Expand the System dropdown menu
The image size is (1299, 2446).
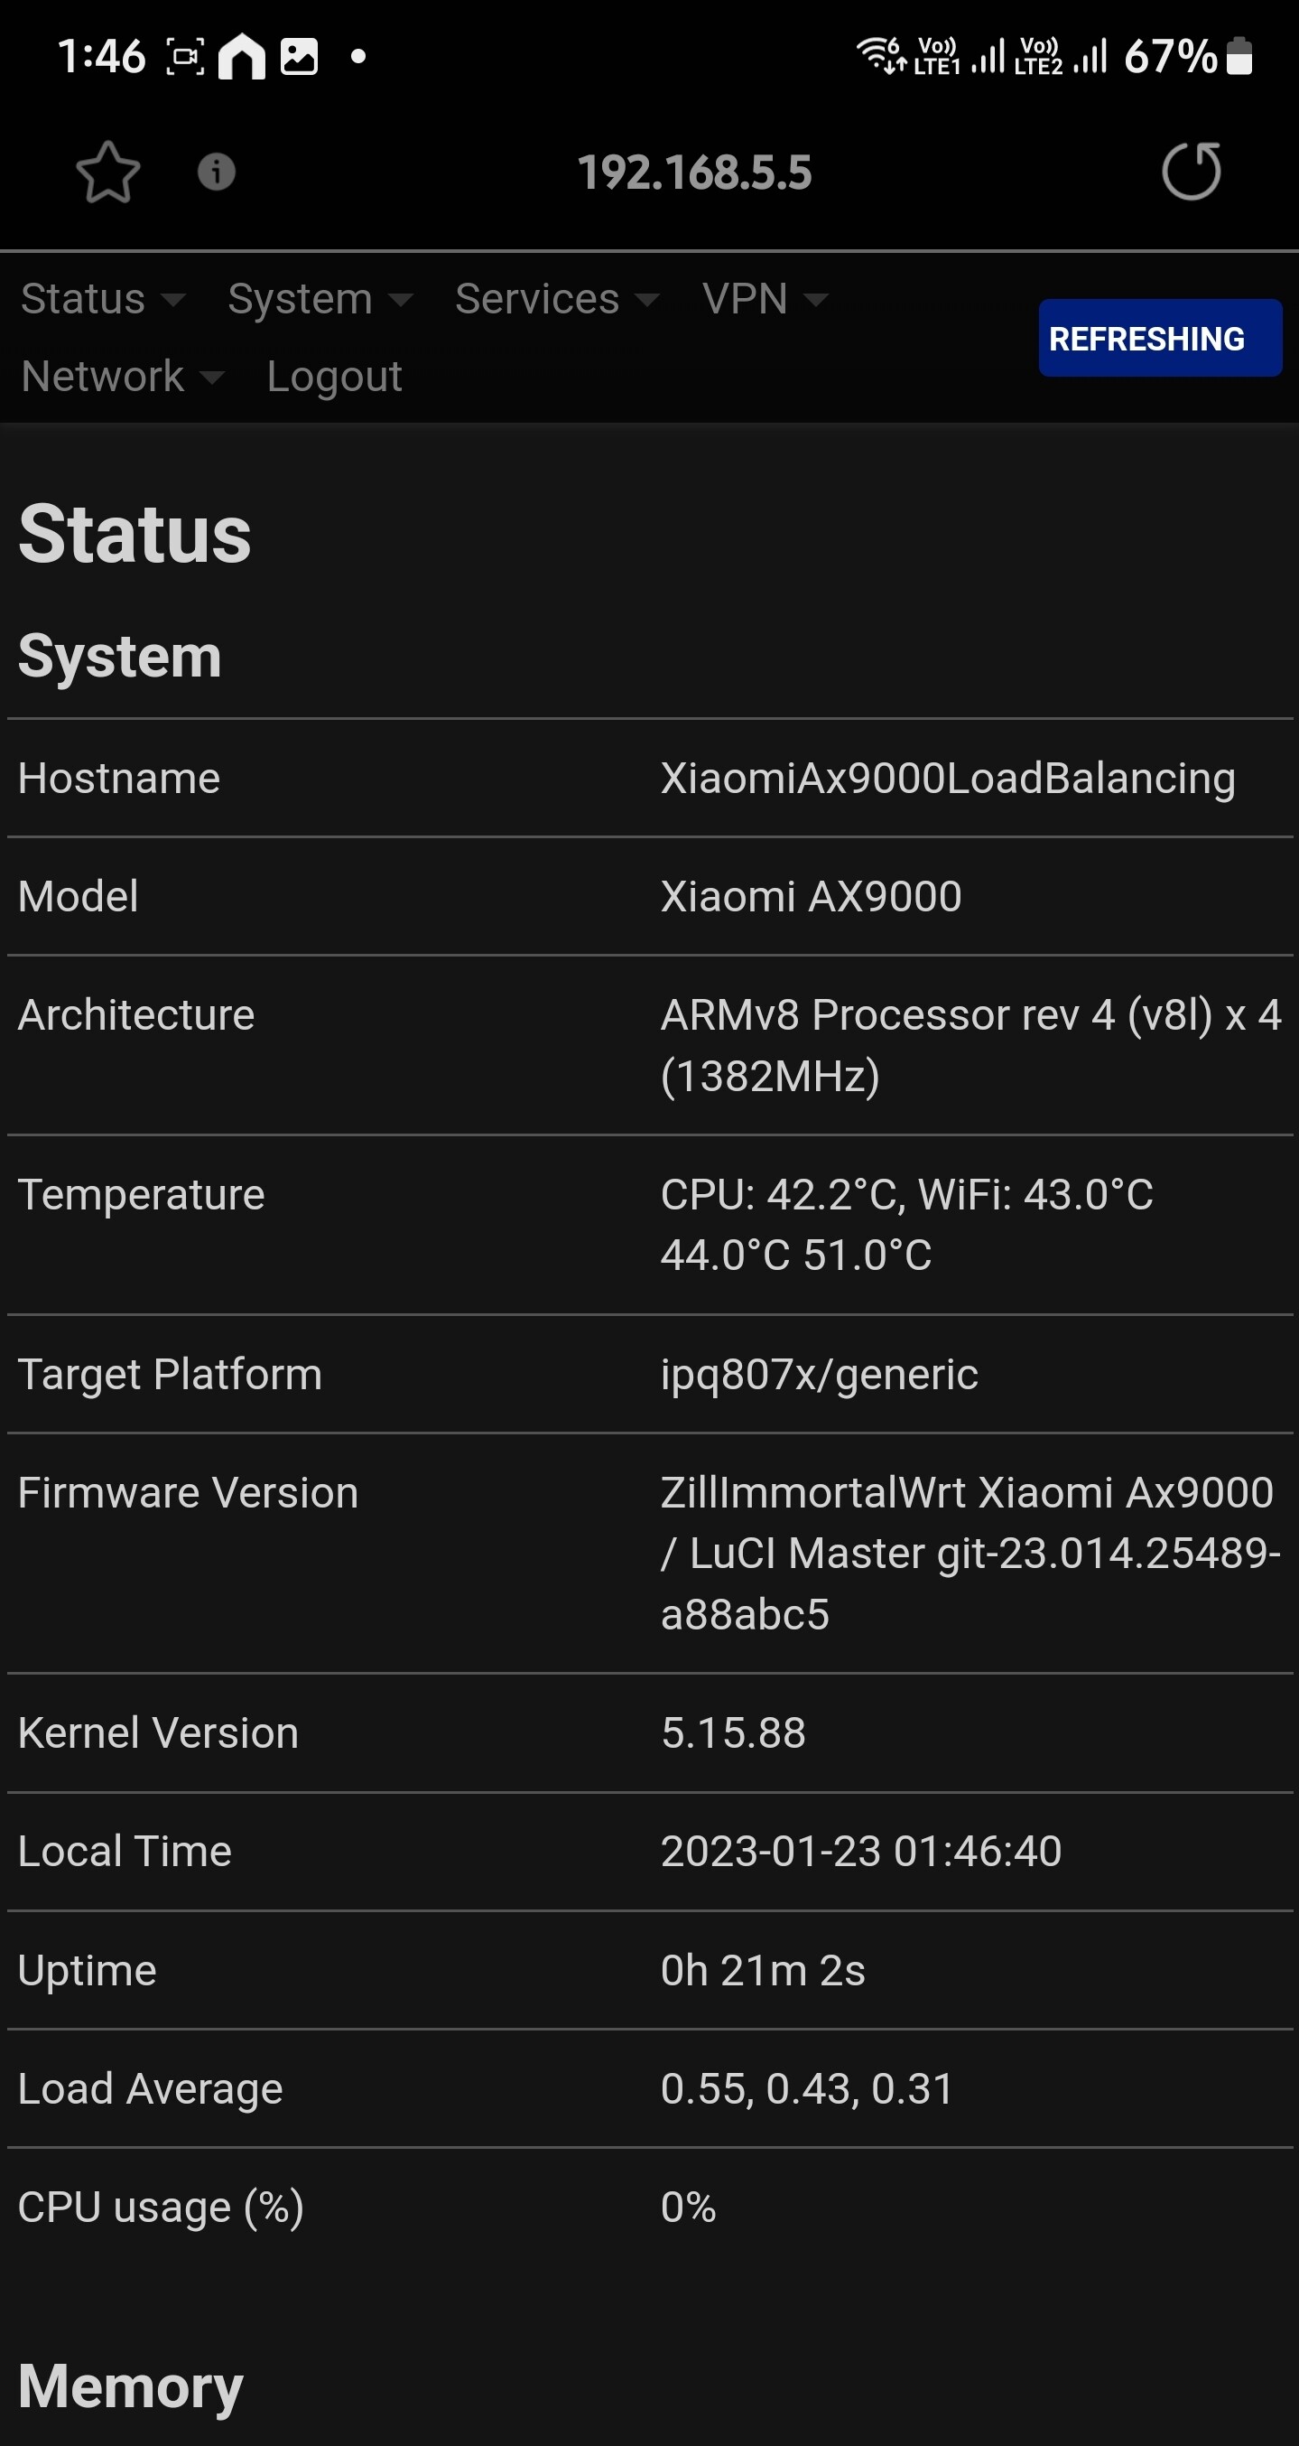pos(320,298)
